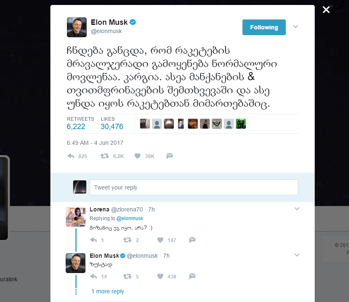The width and height of the screenshot is (349, 302).
Task: Reply to the main Elon Musk tweet
Action: [x=71, y=156]
